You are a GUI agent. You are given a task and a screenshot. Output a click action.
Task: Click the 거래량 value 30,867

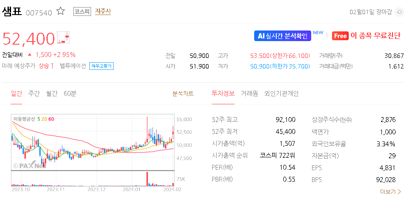394,56
